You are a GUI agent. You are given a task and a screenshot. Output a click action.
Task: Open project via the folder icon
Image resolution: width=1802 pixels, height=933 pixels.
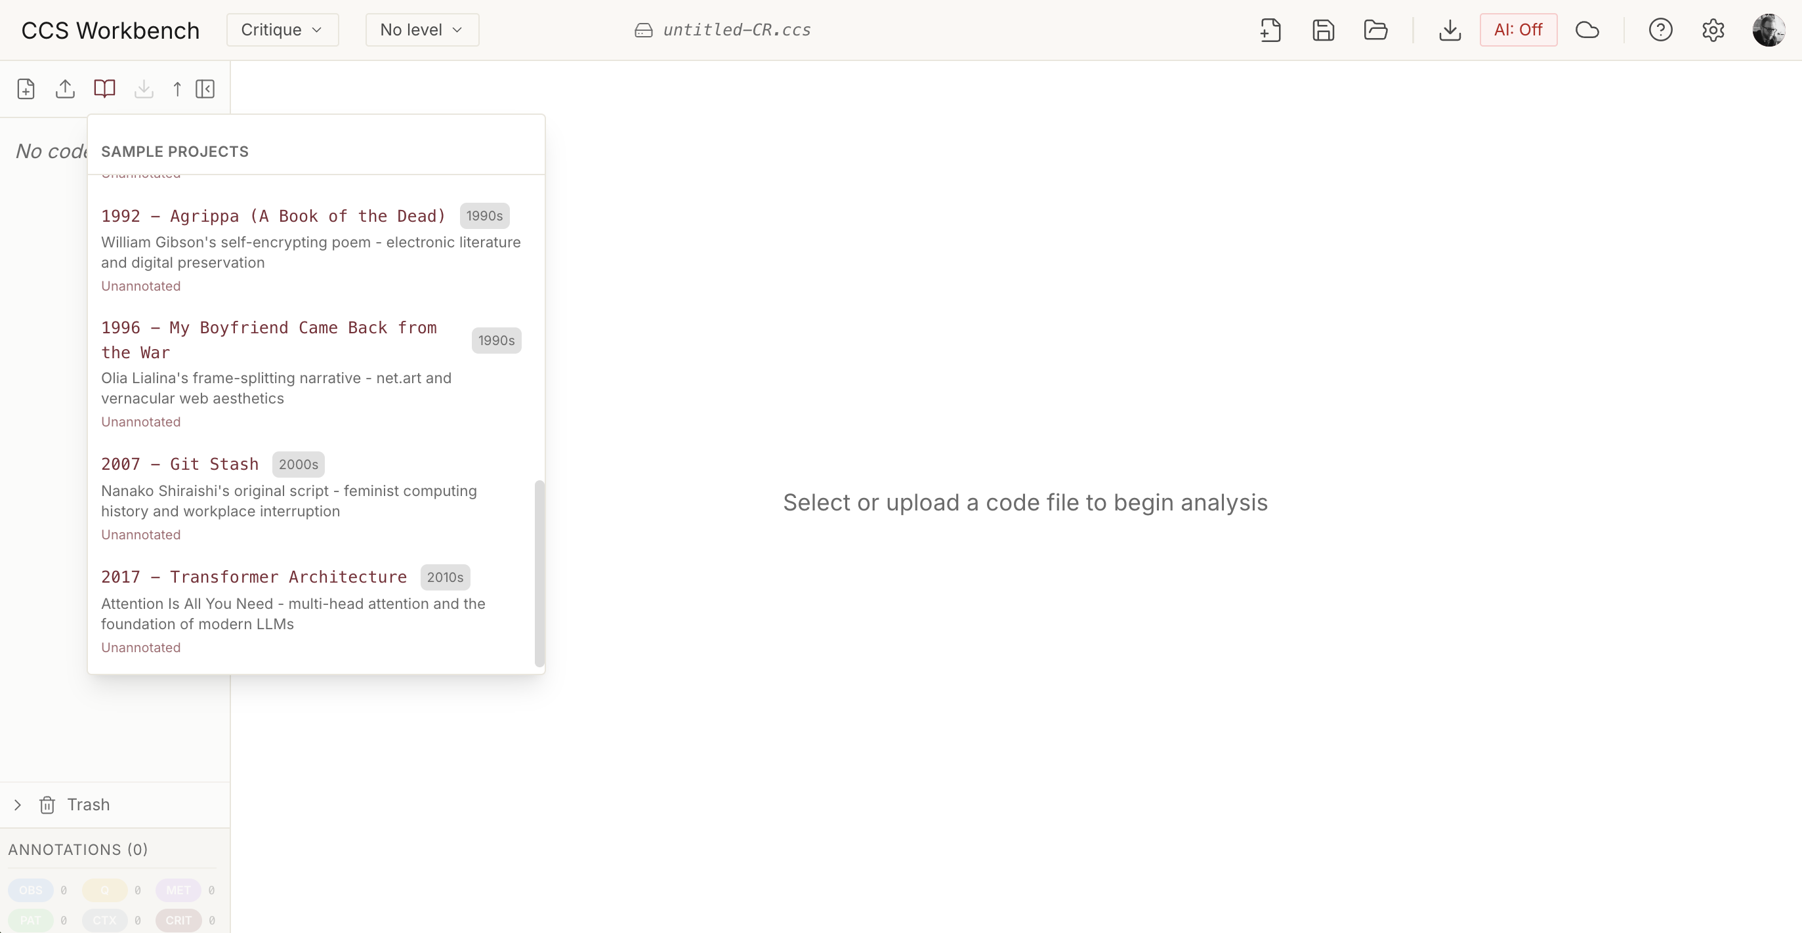click(1375, 30)
